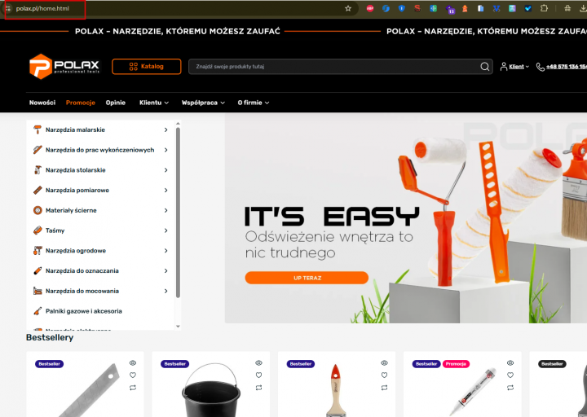This screenshot has height=417, width=587.
Task: Open Promocje menu item
Action: [x=81, y=103]
